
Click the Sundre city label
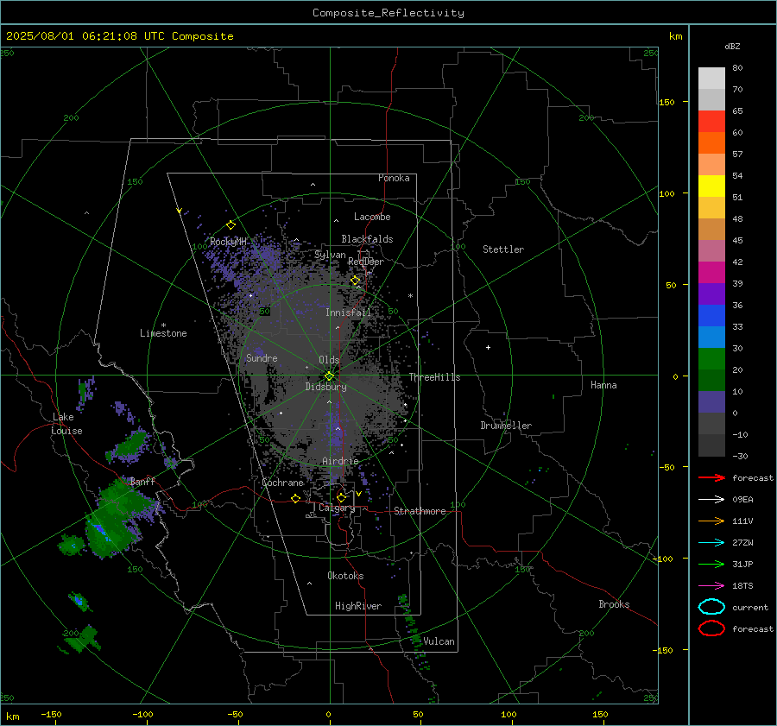[x=262, y=357]
